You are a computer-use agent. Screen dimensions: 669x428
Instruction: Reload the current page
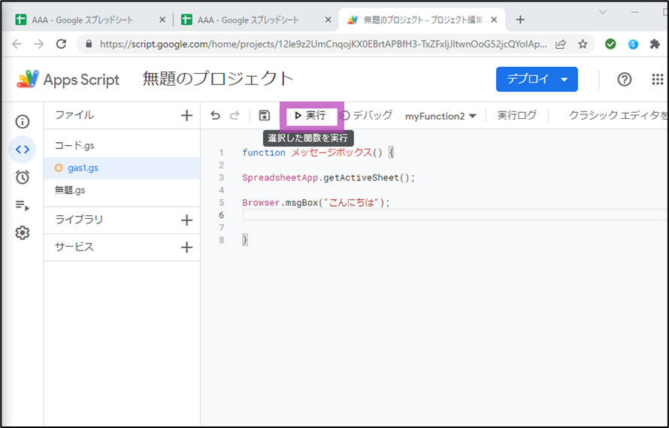(62, 44)
